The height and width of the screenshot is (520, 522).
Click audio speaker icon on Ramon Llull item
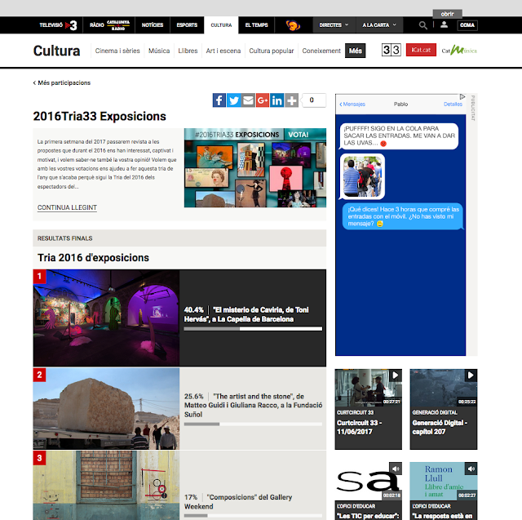(471, 469)
